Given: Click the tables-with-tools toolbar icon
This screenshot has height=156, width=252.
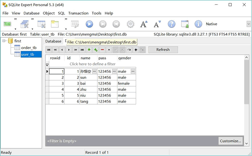Looking at the screenshot, I should [24, 24].
